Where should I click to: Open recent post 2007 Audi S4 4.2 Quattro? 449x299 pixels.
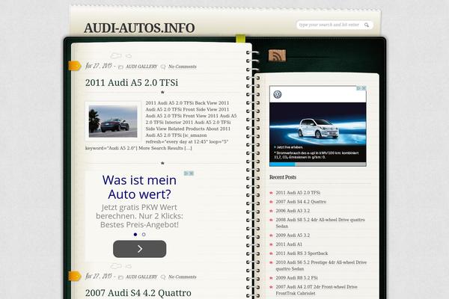coord(301,202)
